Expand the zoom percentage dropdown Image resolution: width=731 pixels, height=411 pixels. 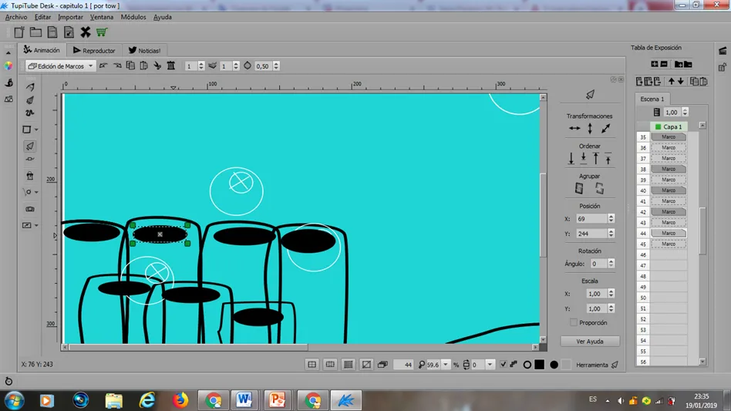pos(446,365)
